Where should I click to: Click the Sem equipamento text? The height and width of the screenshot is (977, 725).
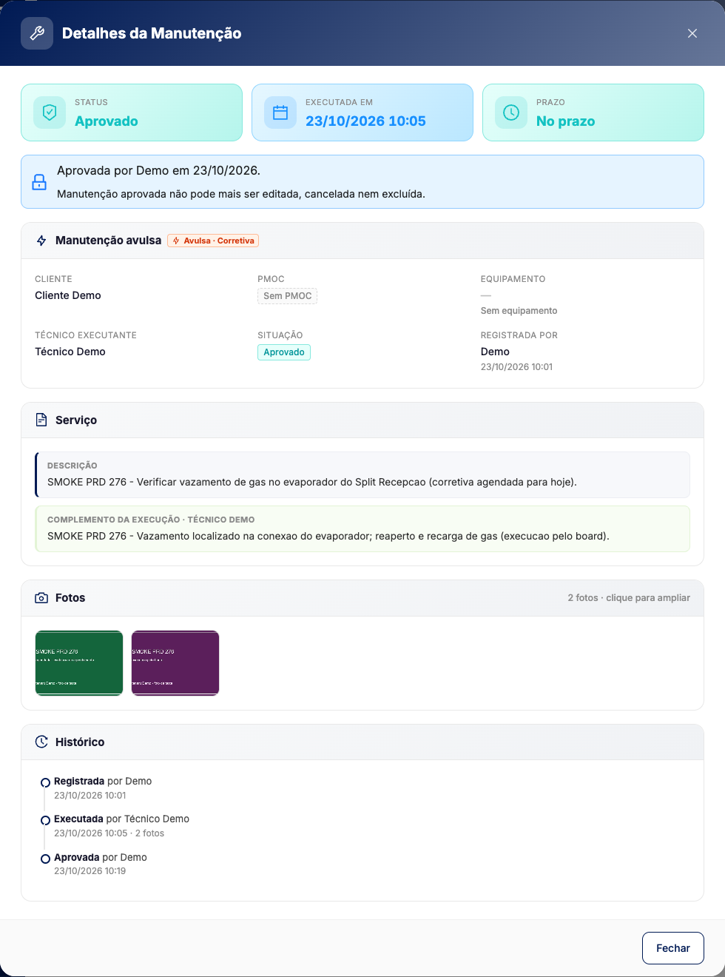click(519, 311)
